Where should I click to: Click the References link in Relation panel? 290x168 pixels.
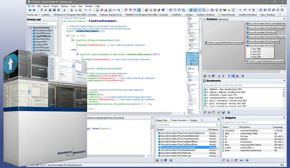pyautogui.click(x=223, y=19)
